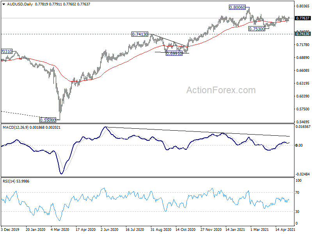Click the 70310 label at left edge
This screenshot has height=234, width=312.
6,51
